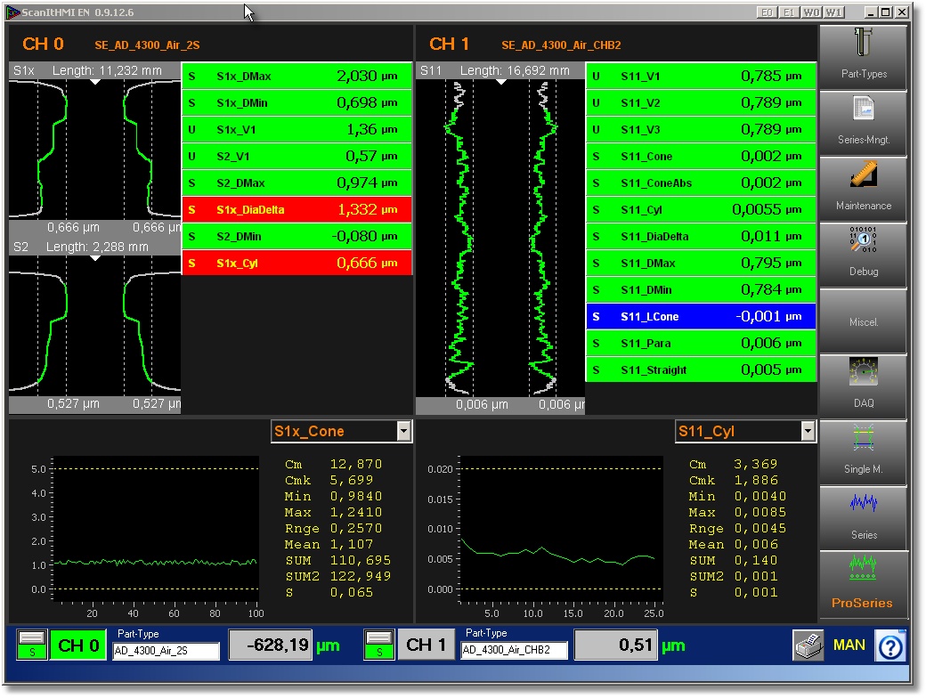Open the Maintenance section
This screenshot has height=698, width=926.
pos(863,189)
